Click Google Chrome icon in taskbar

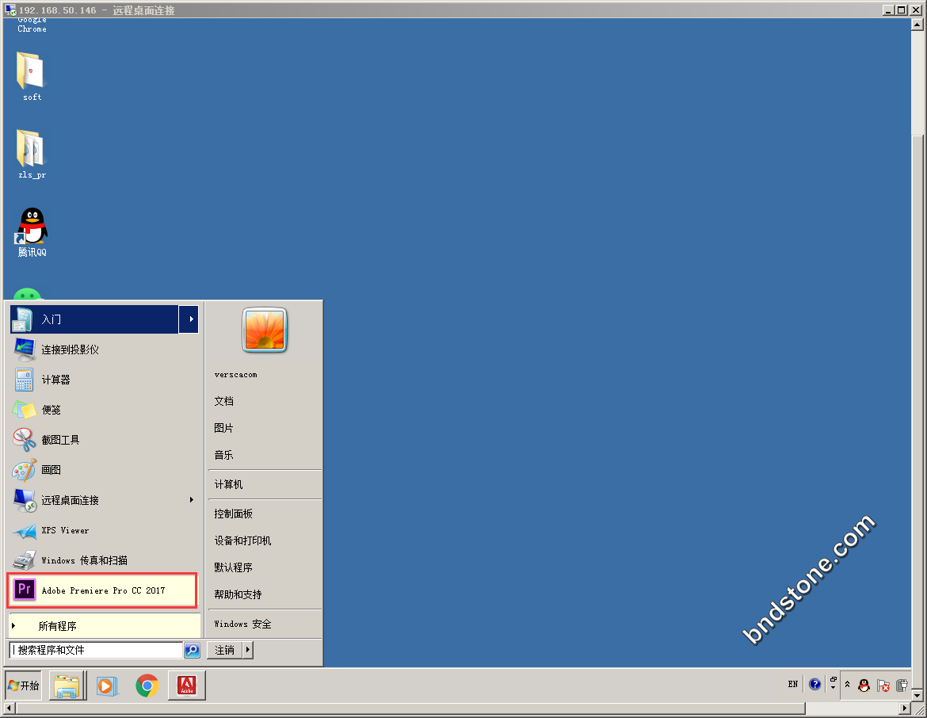(147, 686)
